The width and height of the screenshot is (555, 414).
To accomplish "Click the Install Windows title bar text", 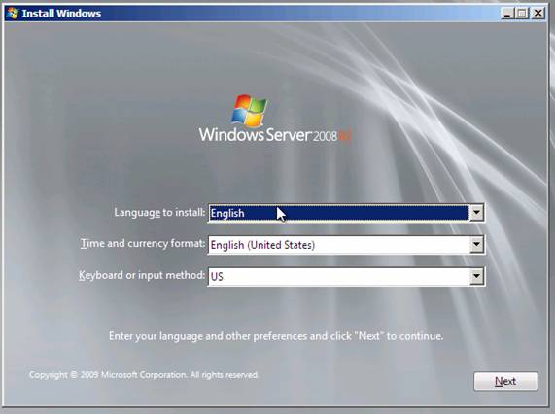I will [61, 14].
